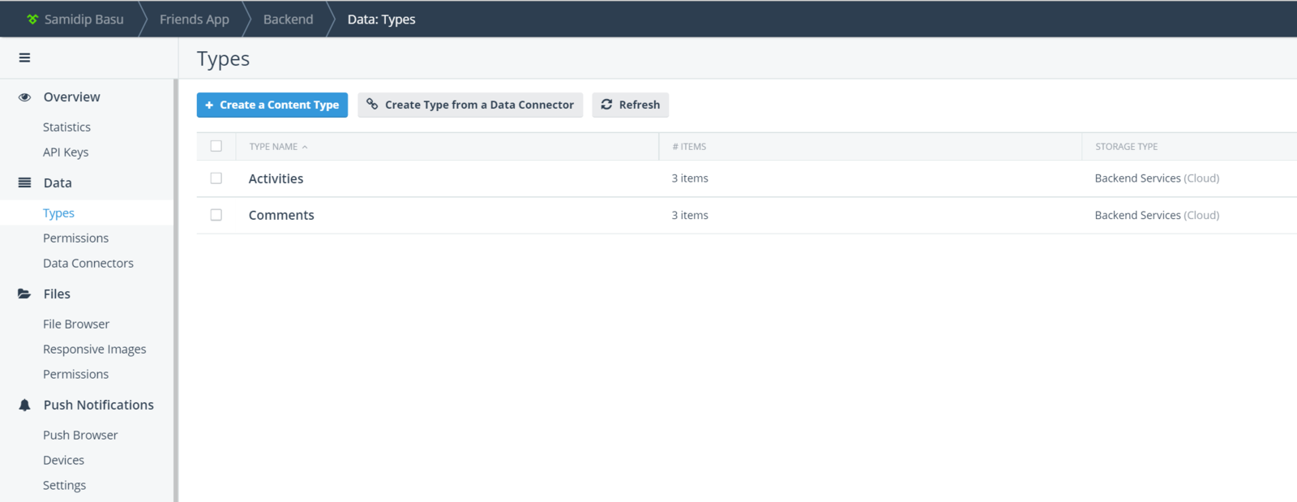
Task: Click the Push Notifications bell icon
Action: point(24,405)
